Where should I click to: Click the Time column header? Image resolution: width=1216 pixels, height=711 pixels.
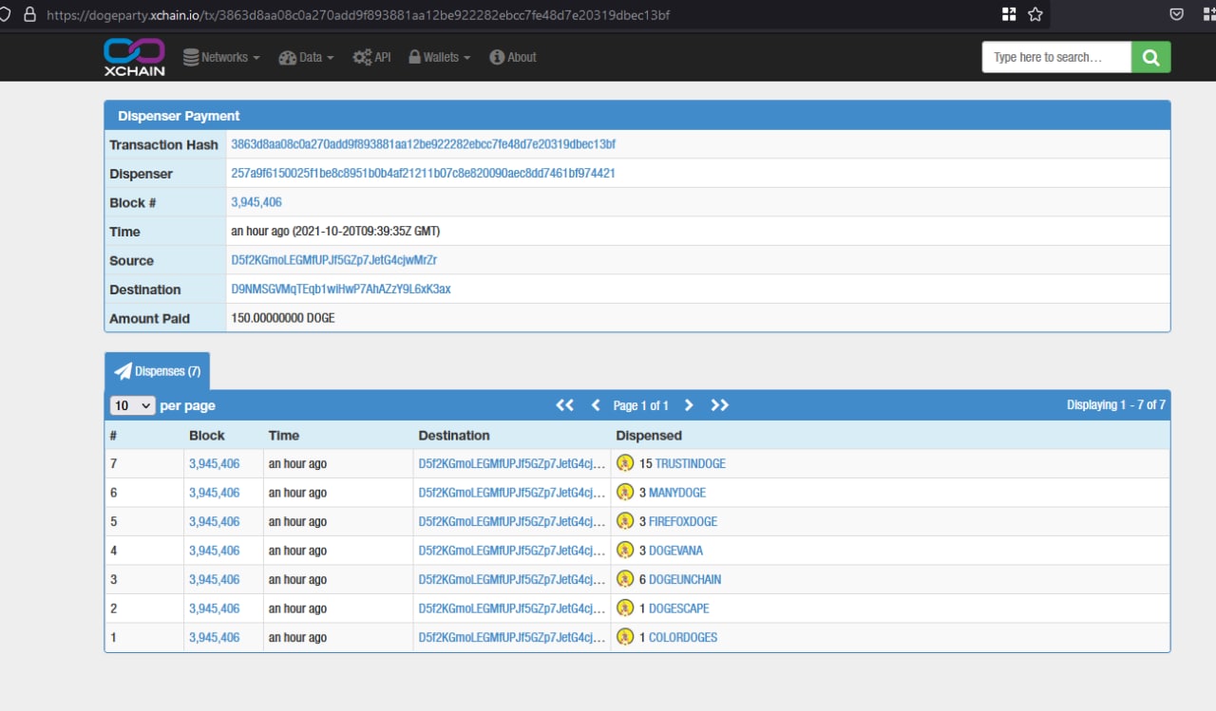click(284, 435)
